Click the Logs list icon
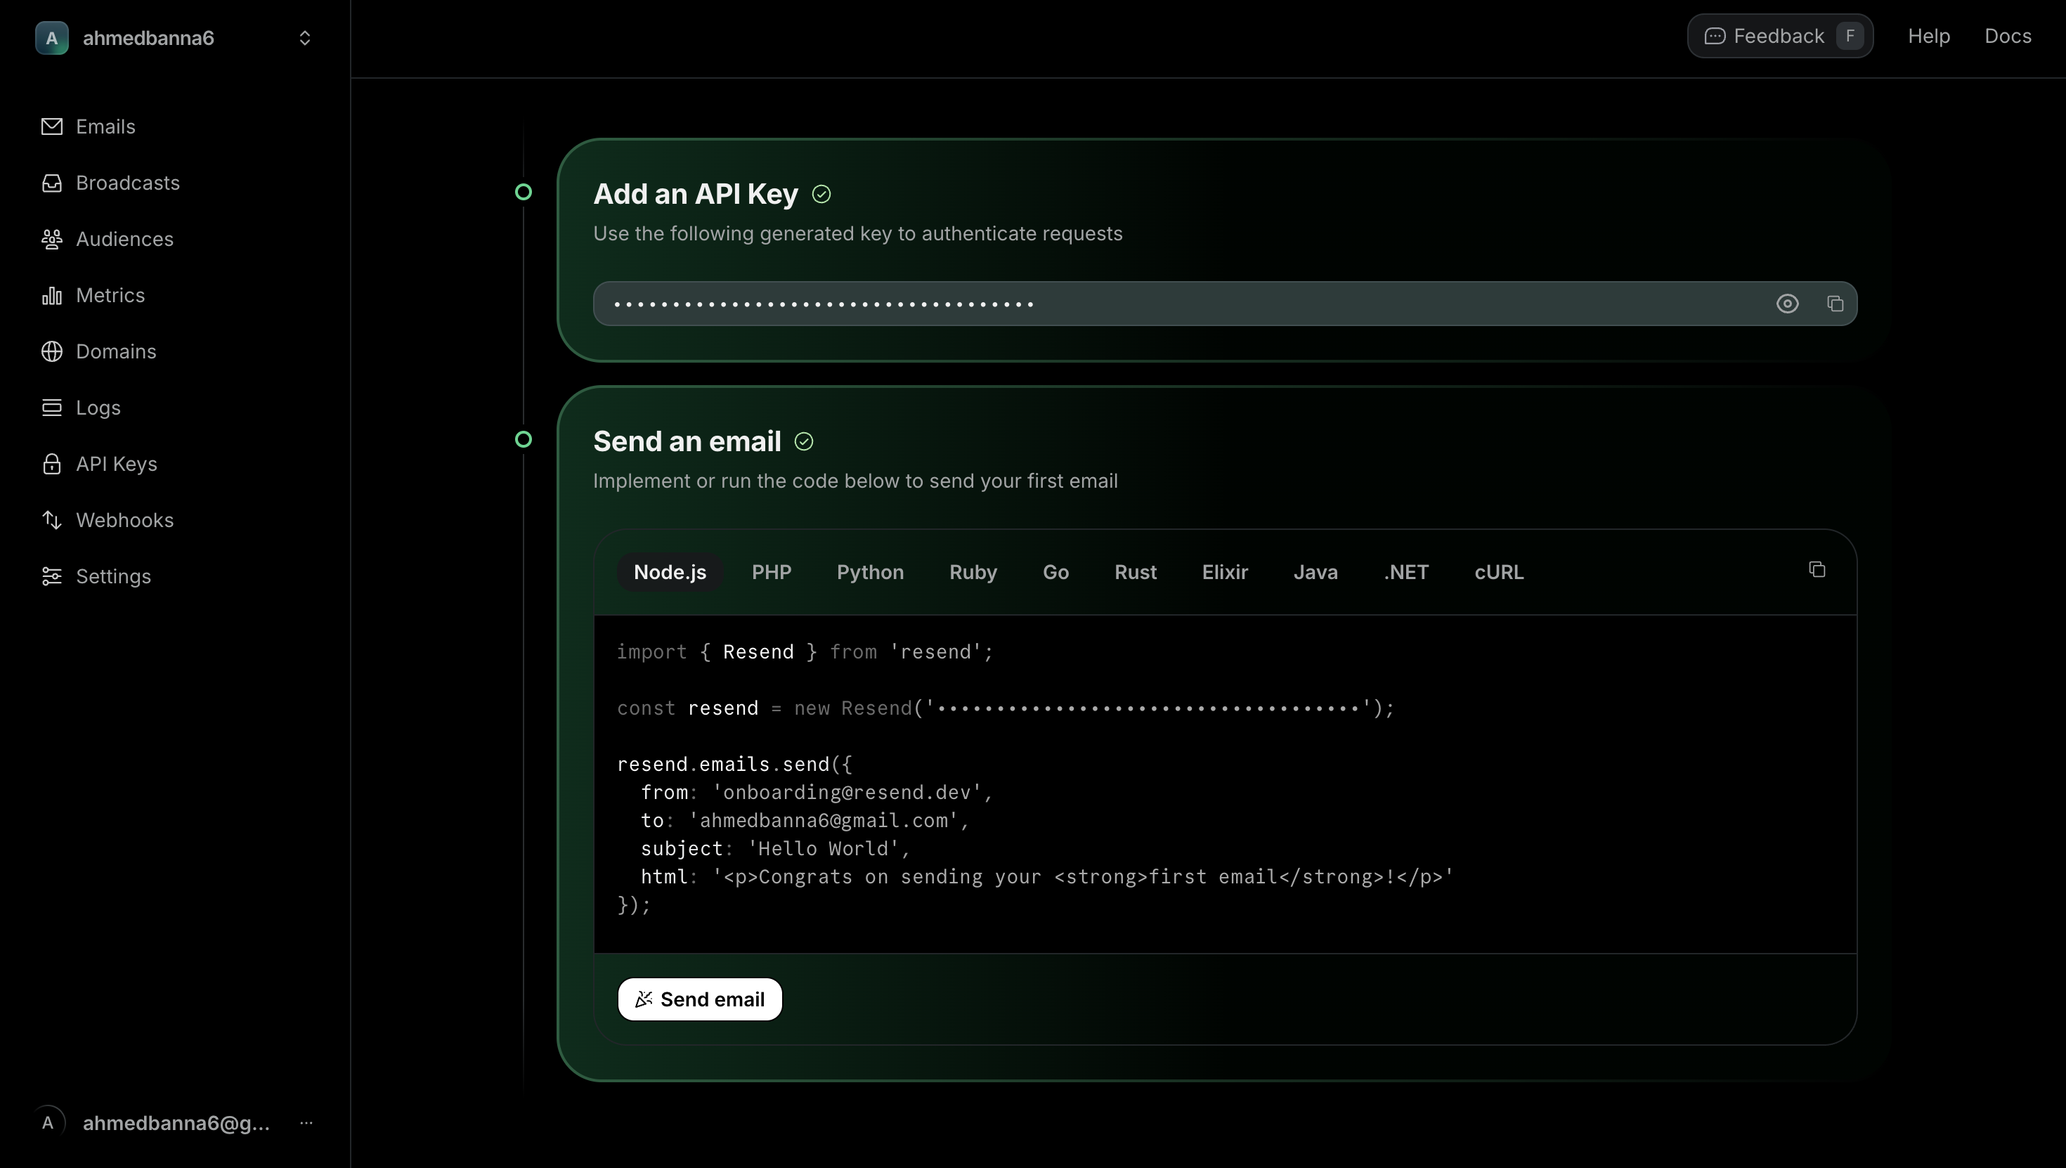2066x1168 pixels. click(52, 408)
